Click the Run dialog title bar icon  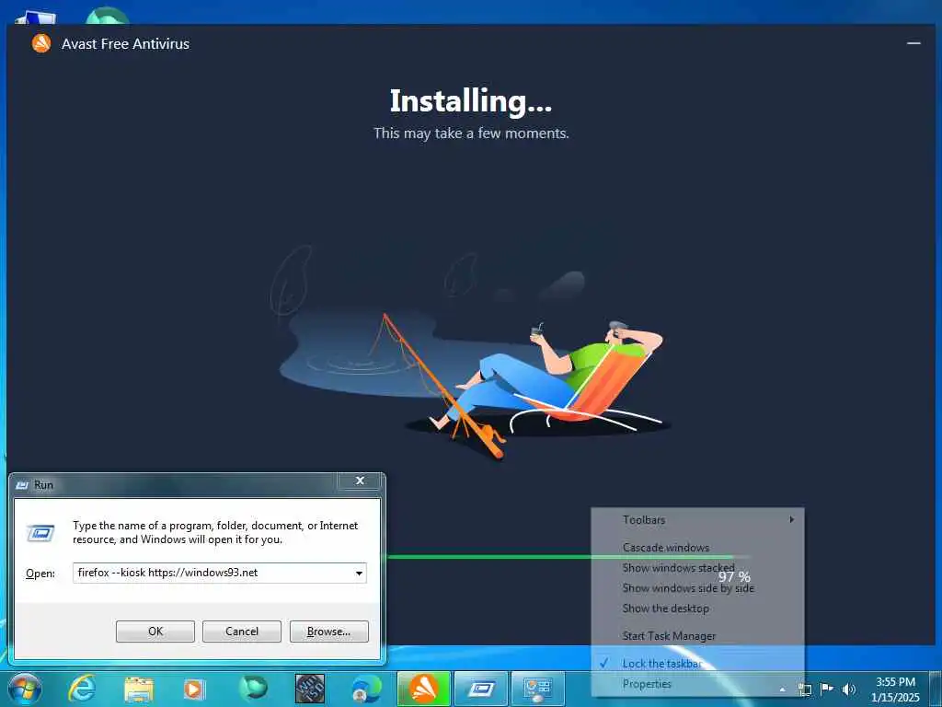point(22,484)
